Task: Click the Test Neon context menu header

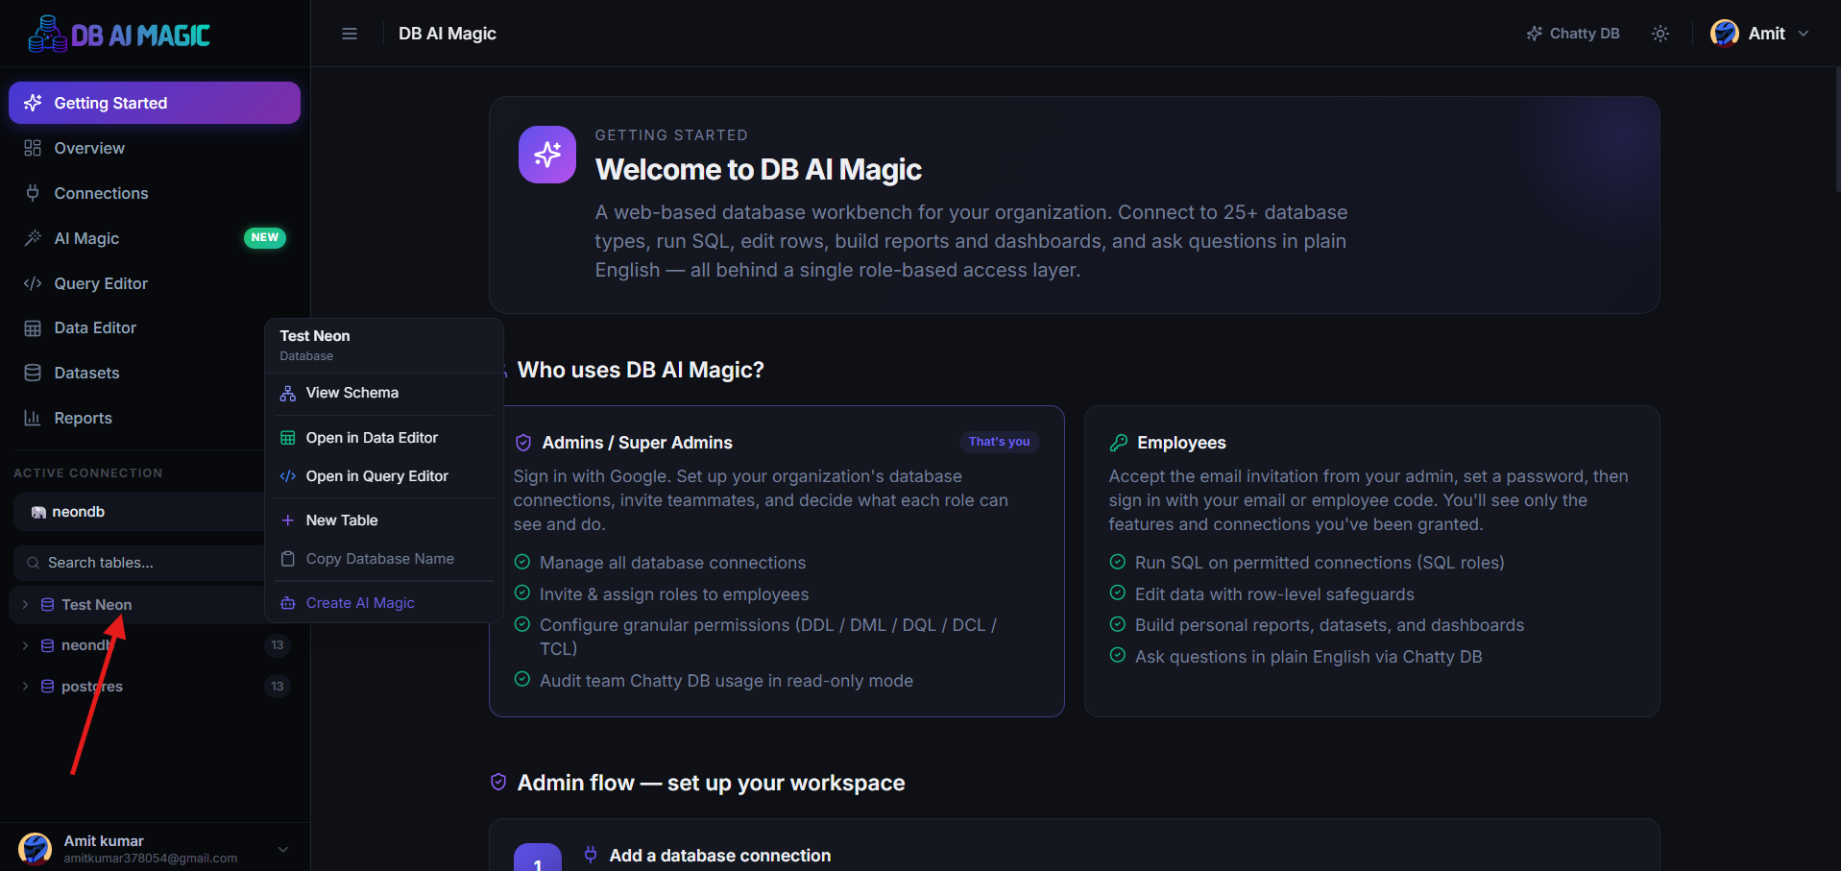Action: pos(384,345)
